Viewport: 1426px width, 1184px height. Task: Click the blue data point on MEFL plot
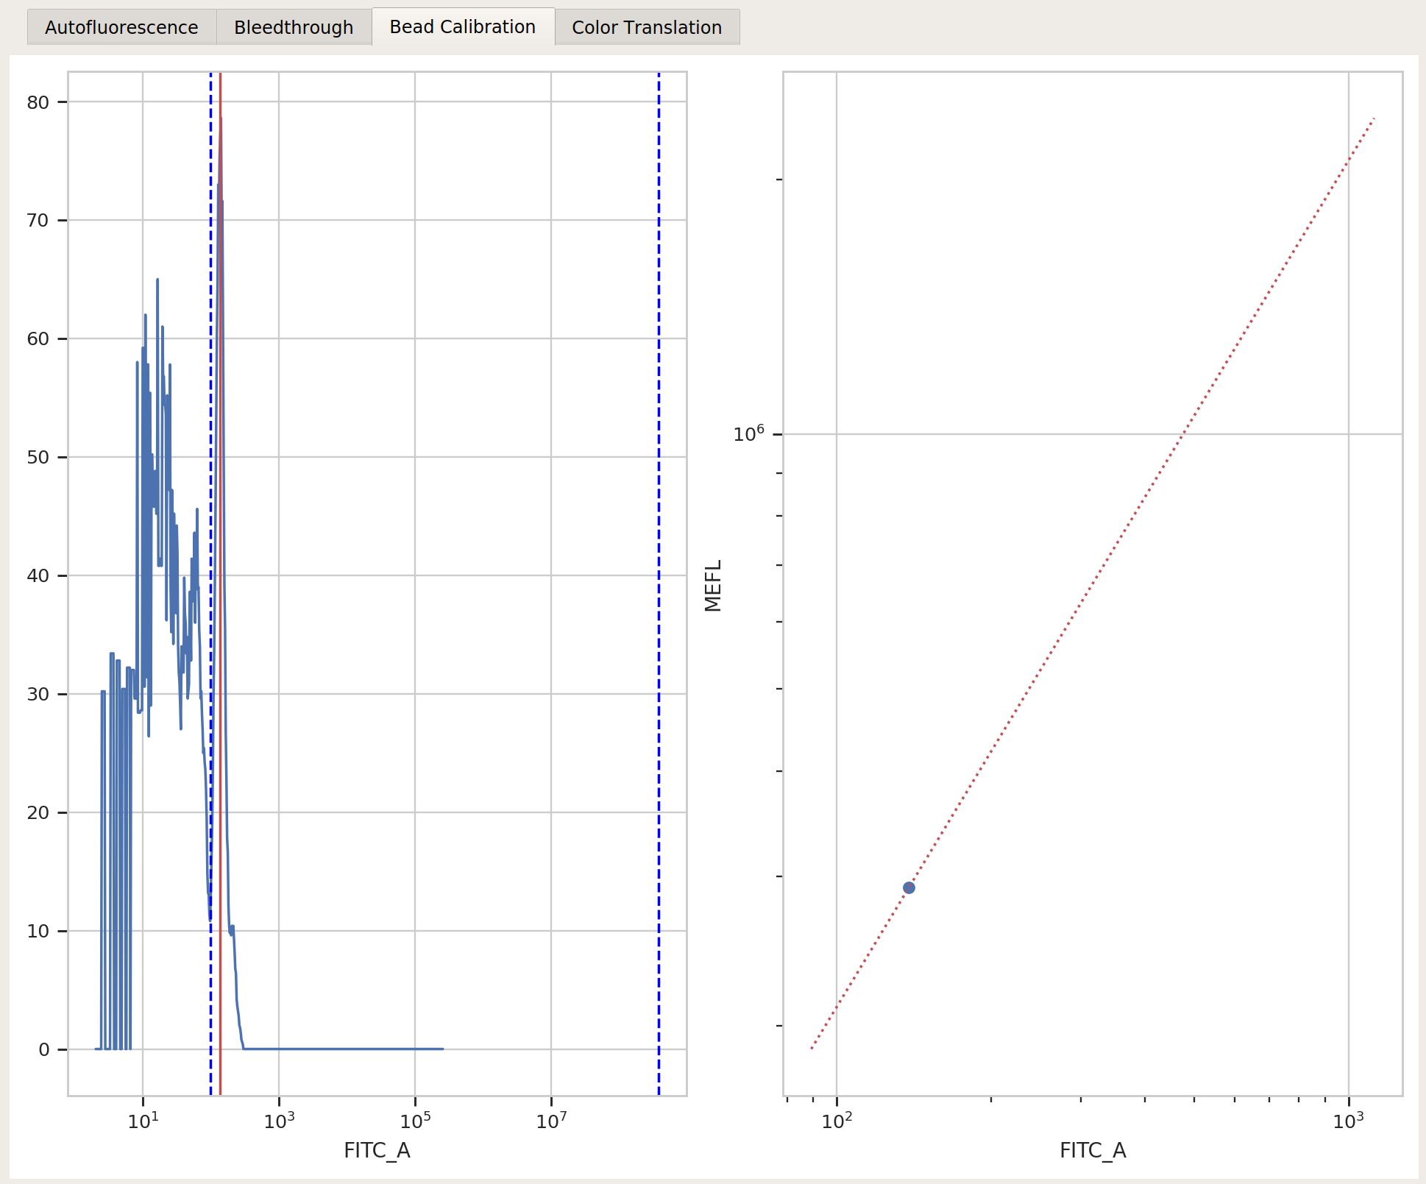click(909, 887)
